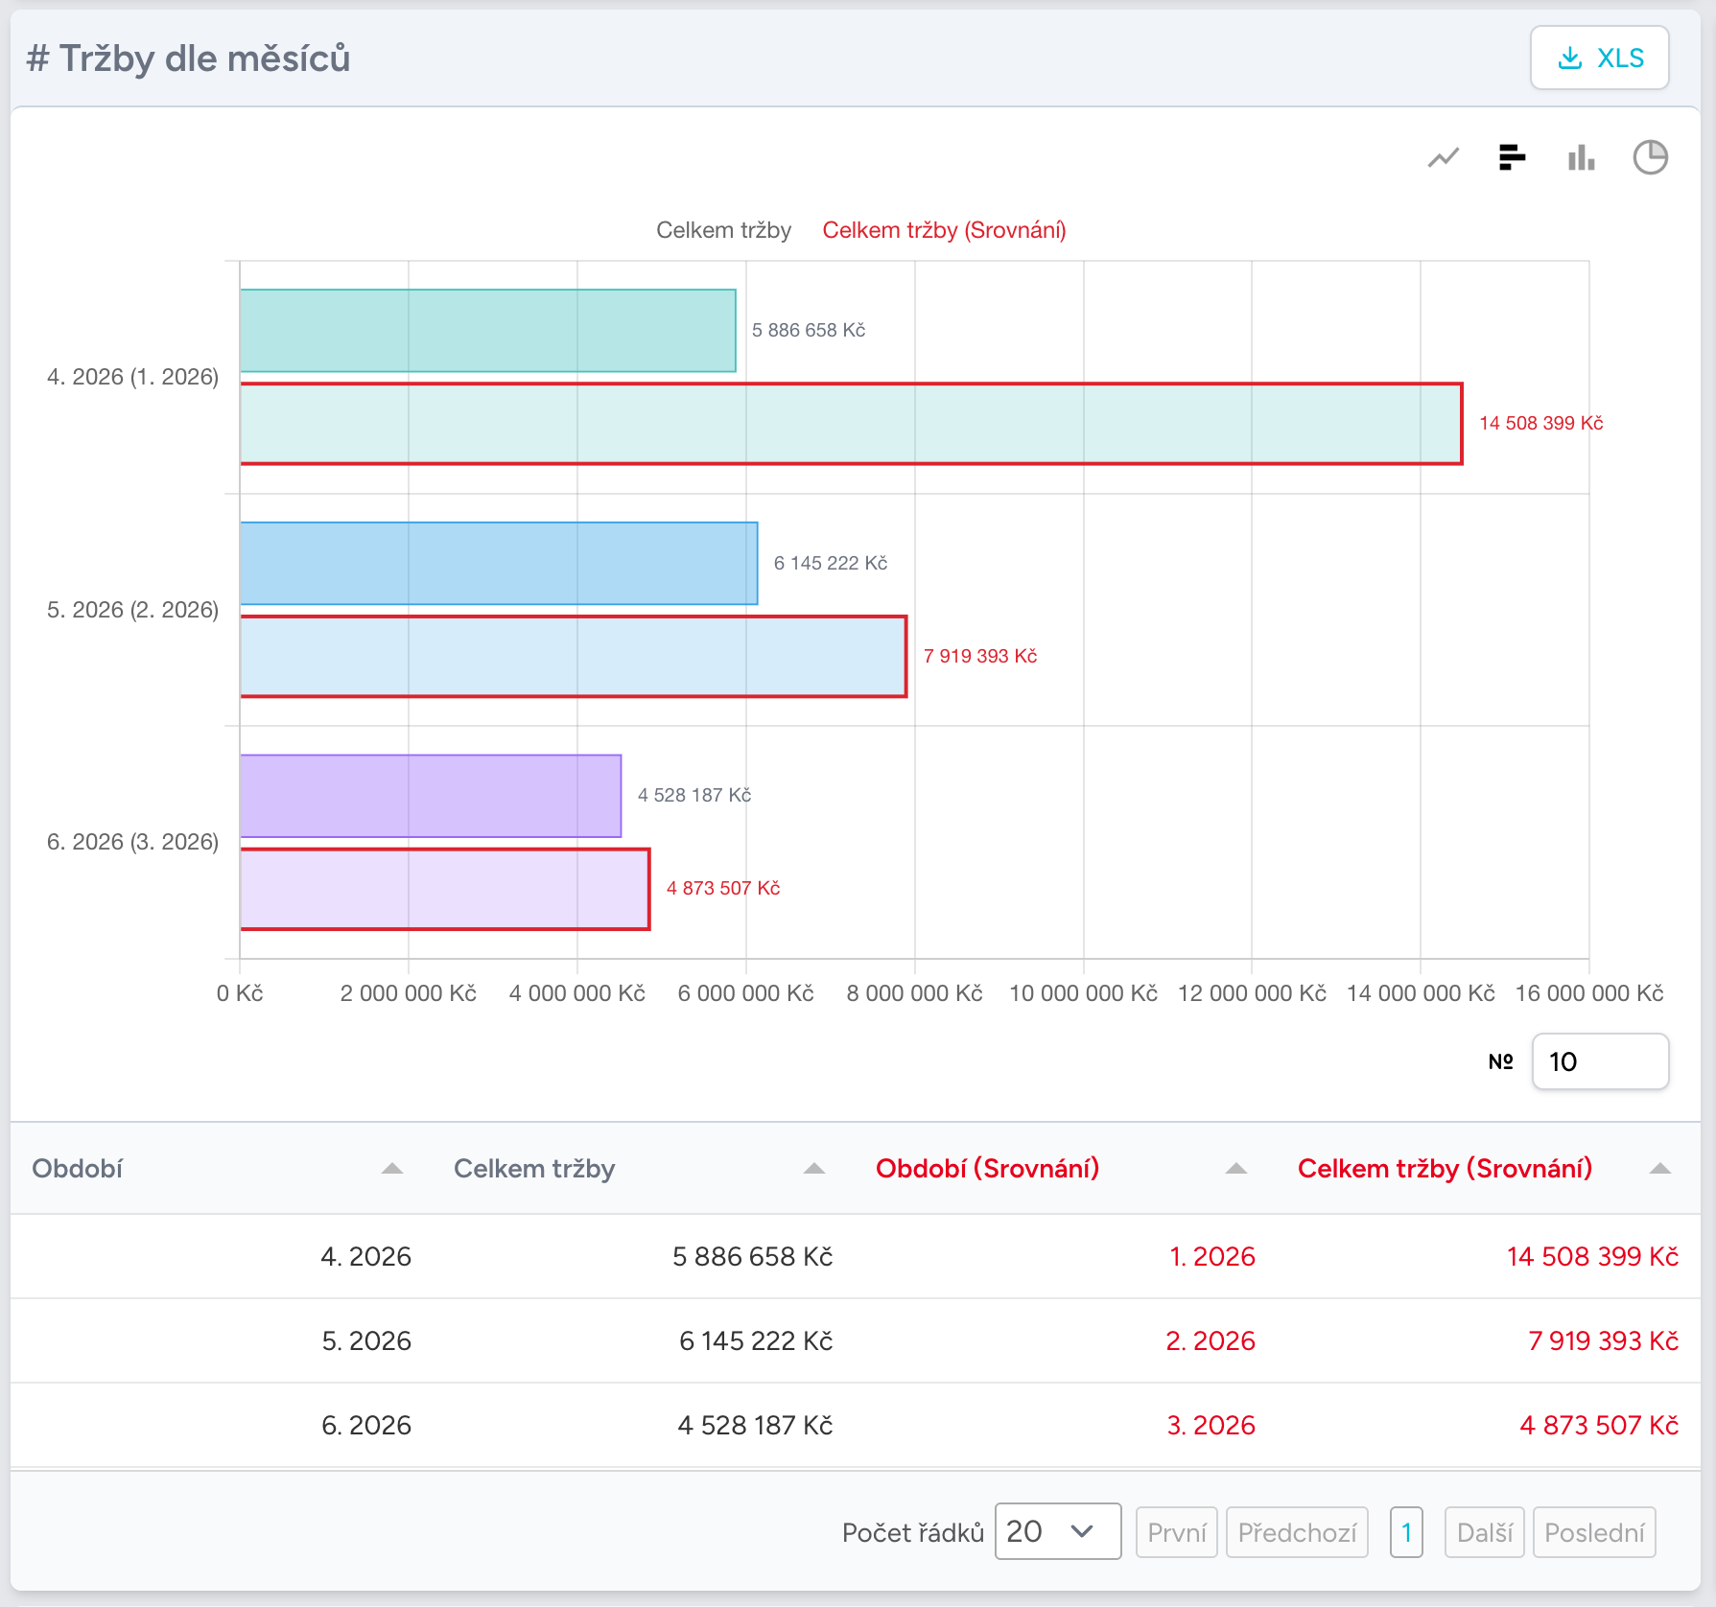1716x1607 pixels.
Task: Toggle Celkem tržby (Srovnání) legend series
Action: tap(944, 230)
